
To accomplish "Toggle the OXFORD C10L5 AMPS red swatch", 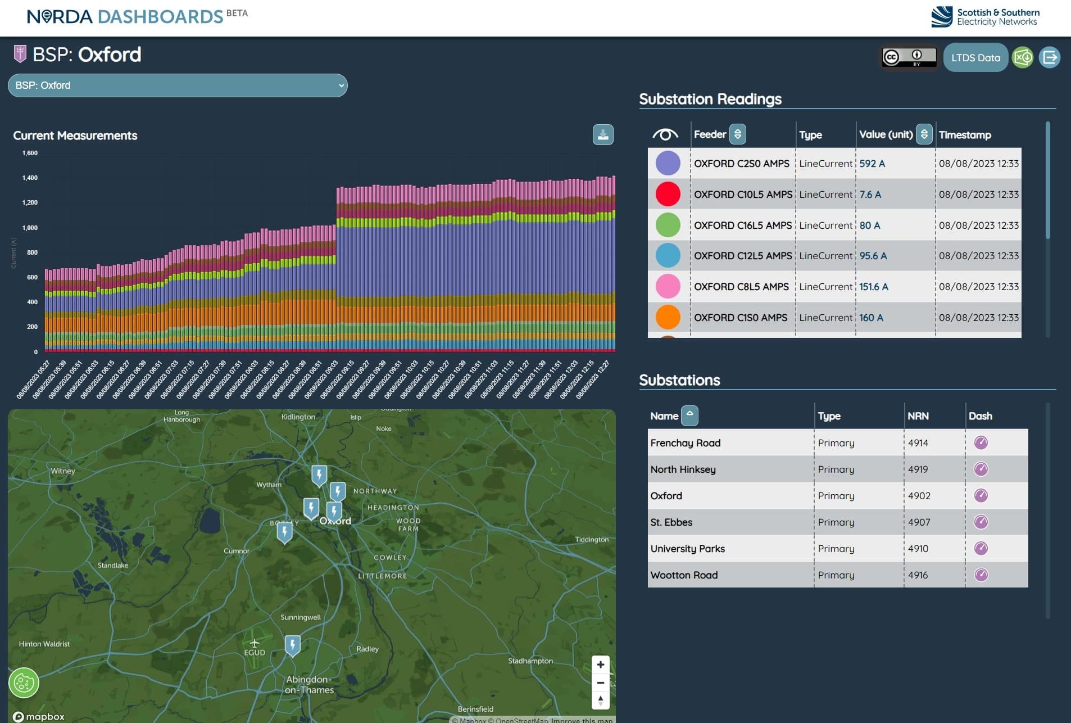I will point(668,195).
